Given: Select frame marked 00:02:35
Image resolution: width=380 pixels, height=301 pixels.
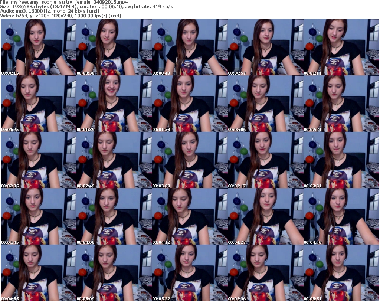Looking at the screenshot, I should point(39,160).
